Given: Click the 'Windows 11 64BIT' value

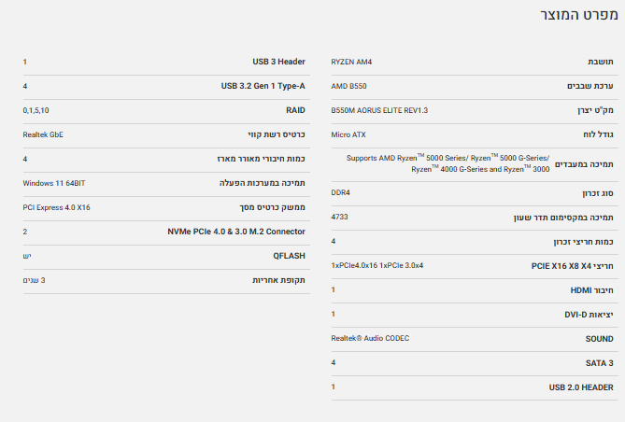Looking at the screenshot, I should (54, 183).
